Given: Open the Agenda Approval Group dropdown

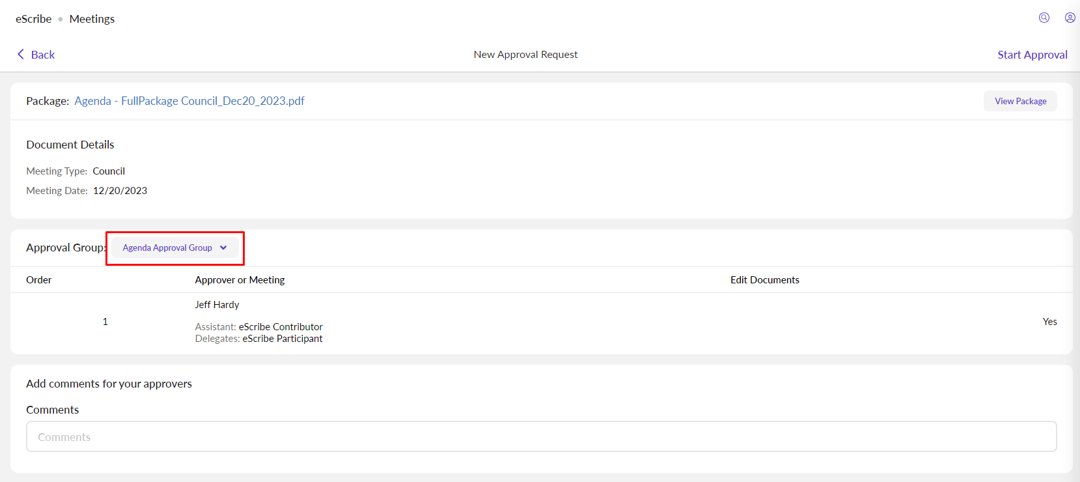Looking at the screenshot, I should [x=167, y=248].
